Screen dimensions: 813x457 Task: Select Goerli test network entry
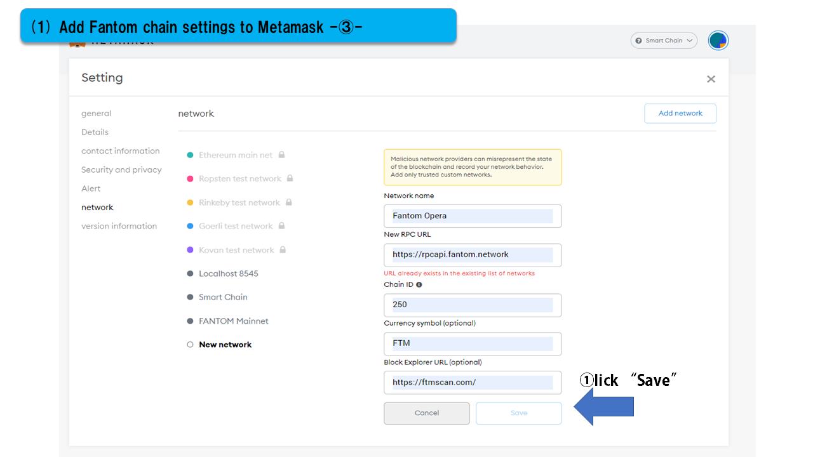click(236, 226)
